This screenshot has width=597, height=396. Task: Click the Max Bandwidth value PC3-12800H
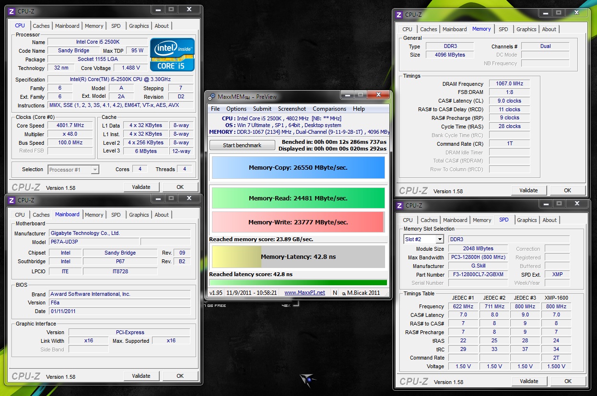pyautogui.click(x=478, y=257)
